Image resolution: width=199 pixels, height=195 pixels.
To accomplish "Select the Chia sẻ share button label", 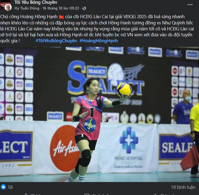I will point(167,194).
